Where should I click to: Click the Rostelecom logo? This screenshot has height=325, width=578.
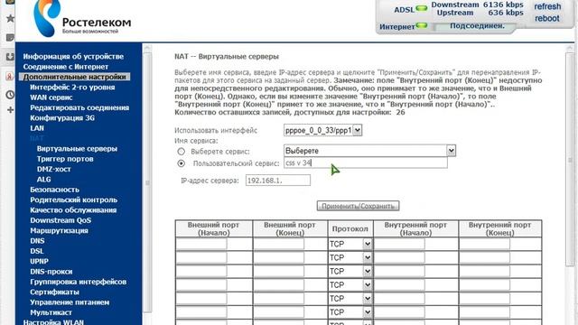82,18
